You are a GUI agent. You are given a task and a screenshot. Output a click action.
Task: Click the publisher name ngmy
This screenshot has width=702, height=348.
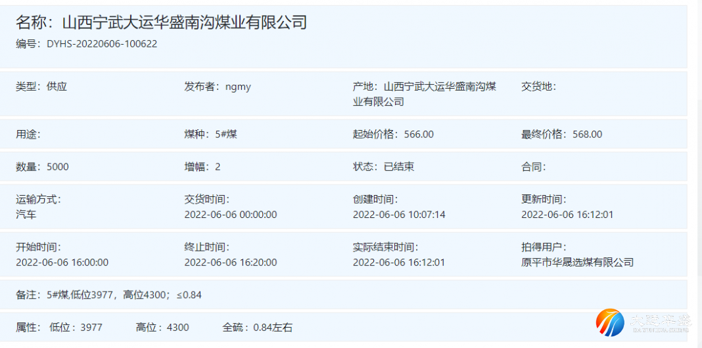(x=238, y=87)
